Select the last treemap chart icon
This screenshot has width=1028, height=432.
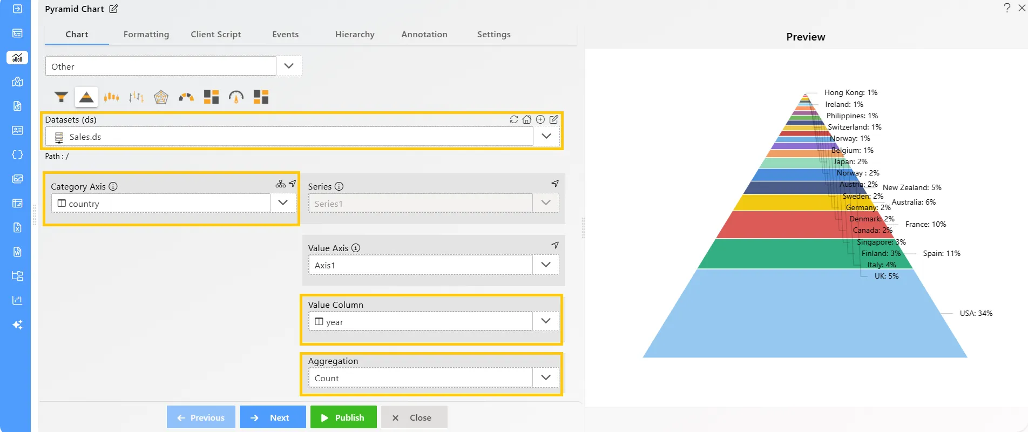(261, 97)
